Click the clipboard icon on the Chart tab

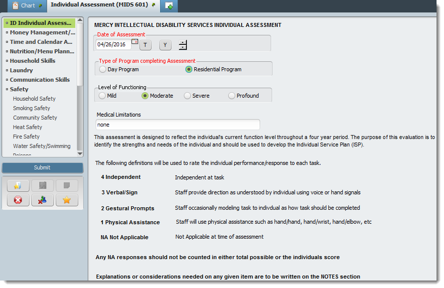15,5
